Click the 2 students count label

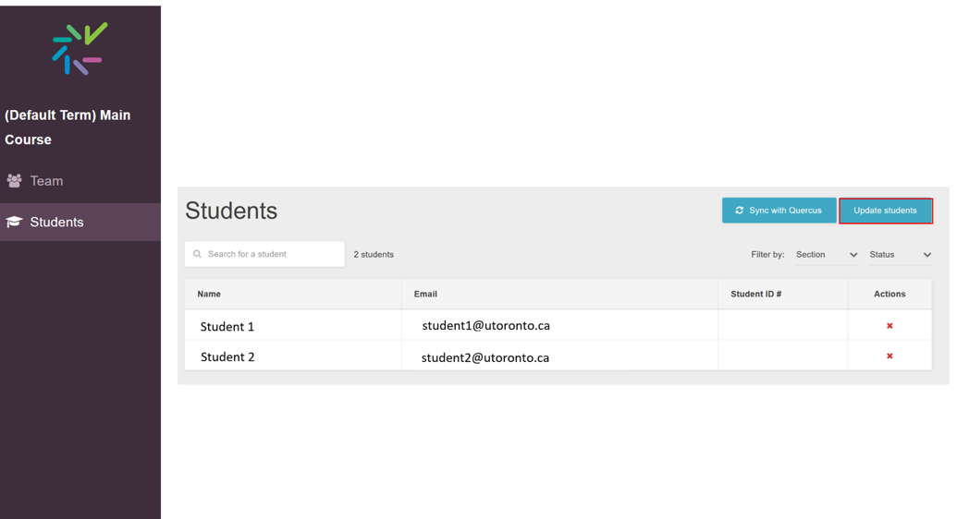[374, 254]
